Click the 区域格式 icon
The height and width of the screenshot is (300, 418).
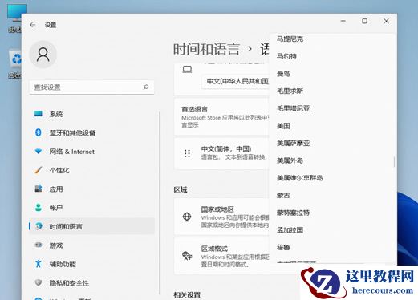187,256
